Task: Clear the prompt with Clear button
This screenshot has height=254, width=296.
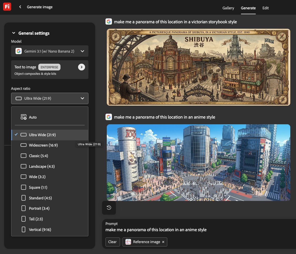Action: pos(112,242)
